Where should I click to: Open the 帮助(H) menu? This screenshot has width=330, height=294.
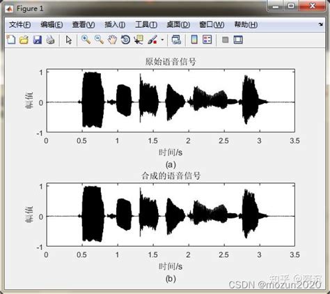[246, 24]
